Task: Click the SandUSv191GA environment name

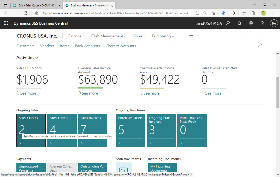Action: 209,23
